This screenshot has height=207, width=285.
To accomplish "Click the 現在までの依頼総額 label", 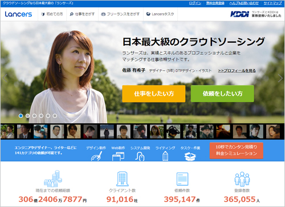I will 53,190.
